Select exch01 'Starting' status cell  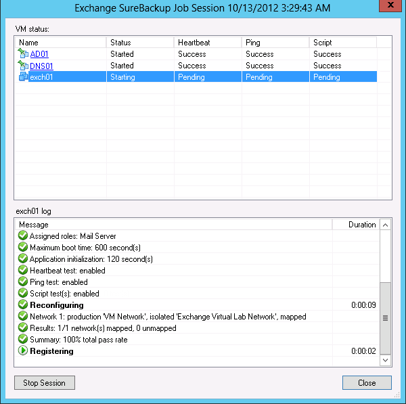[x=140, y=77]
